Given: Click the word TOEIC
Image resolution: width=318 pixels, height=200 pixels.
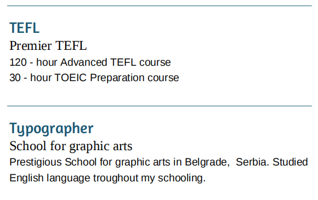Looking at the screenshot, I should click(70, 78).
